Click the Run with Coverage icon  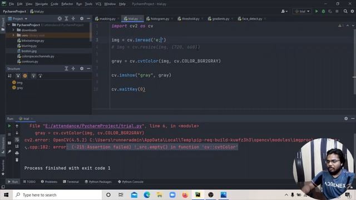click(x=330, y=11)
